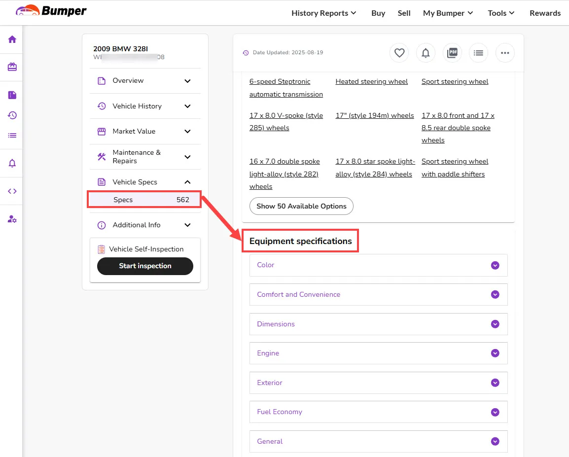The width and height of the screenshot is (569, 457).
Task: Download the report as PDF
Action: (x=452, y=53)
